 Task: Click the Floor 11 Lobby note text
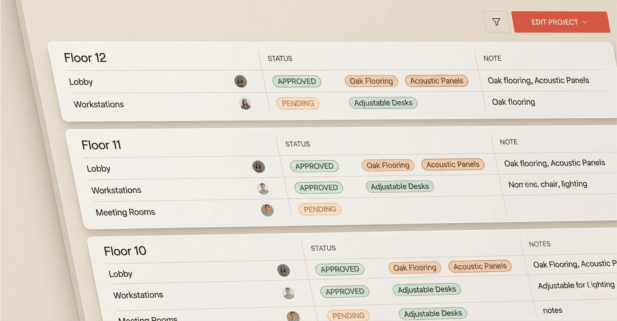pyautogui.click(x=555, y=163)
